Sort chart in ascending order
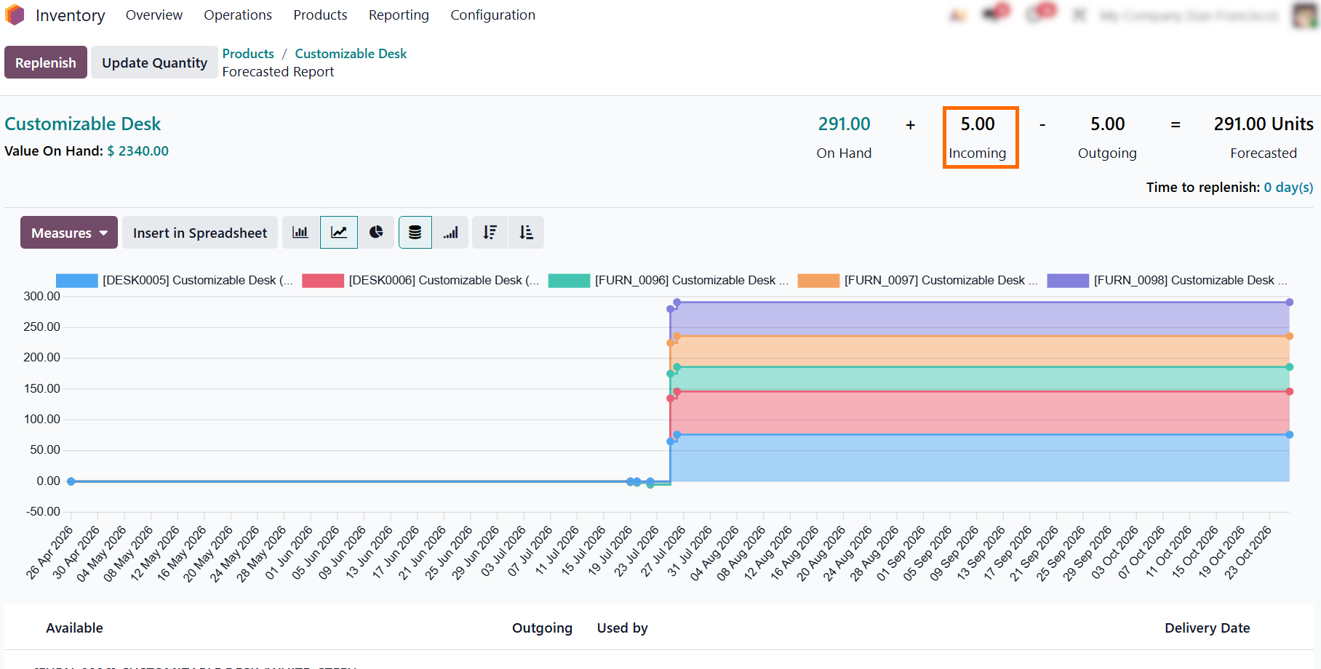This screenshot has width=1321, height=669. click(526, 233)
